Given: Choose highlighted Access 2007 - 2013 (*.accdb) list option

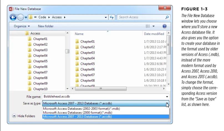Looking at the screenshot, I should [x=106, y=117].
